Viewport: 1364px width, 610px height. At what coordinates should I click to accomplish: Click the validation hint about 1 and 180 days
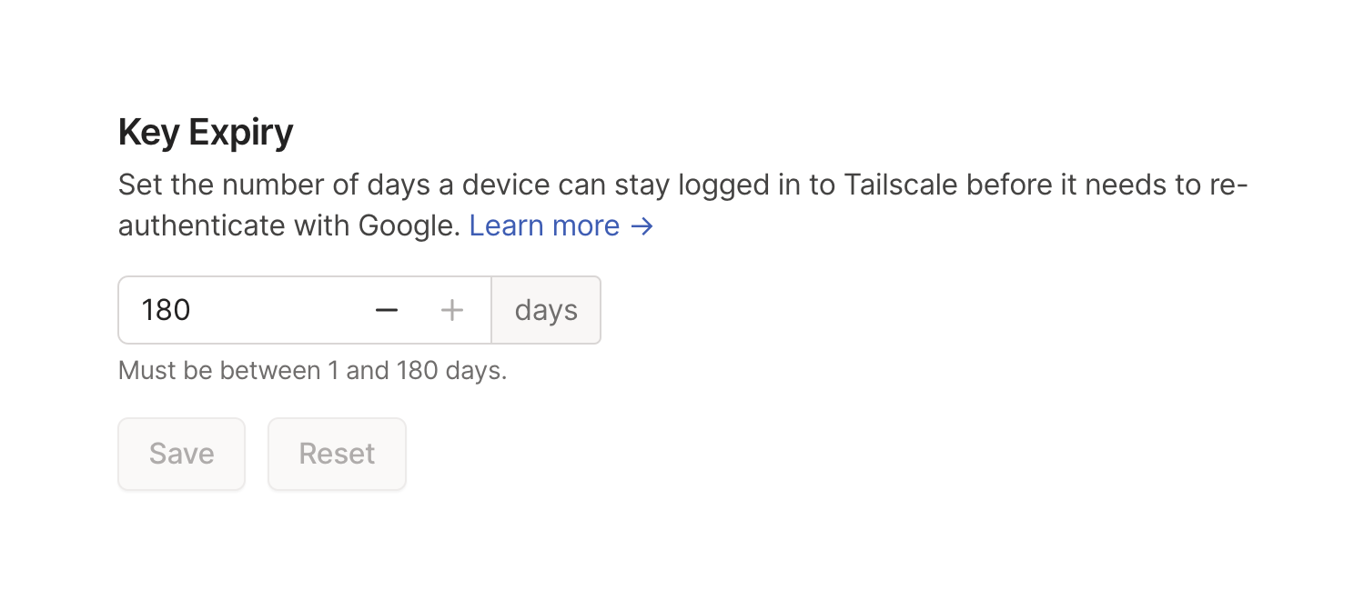tap(312, 370)
